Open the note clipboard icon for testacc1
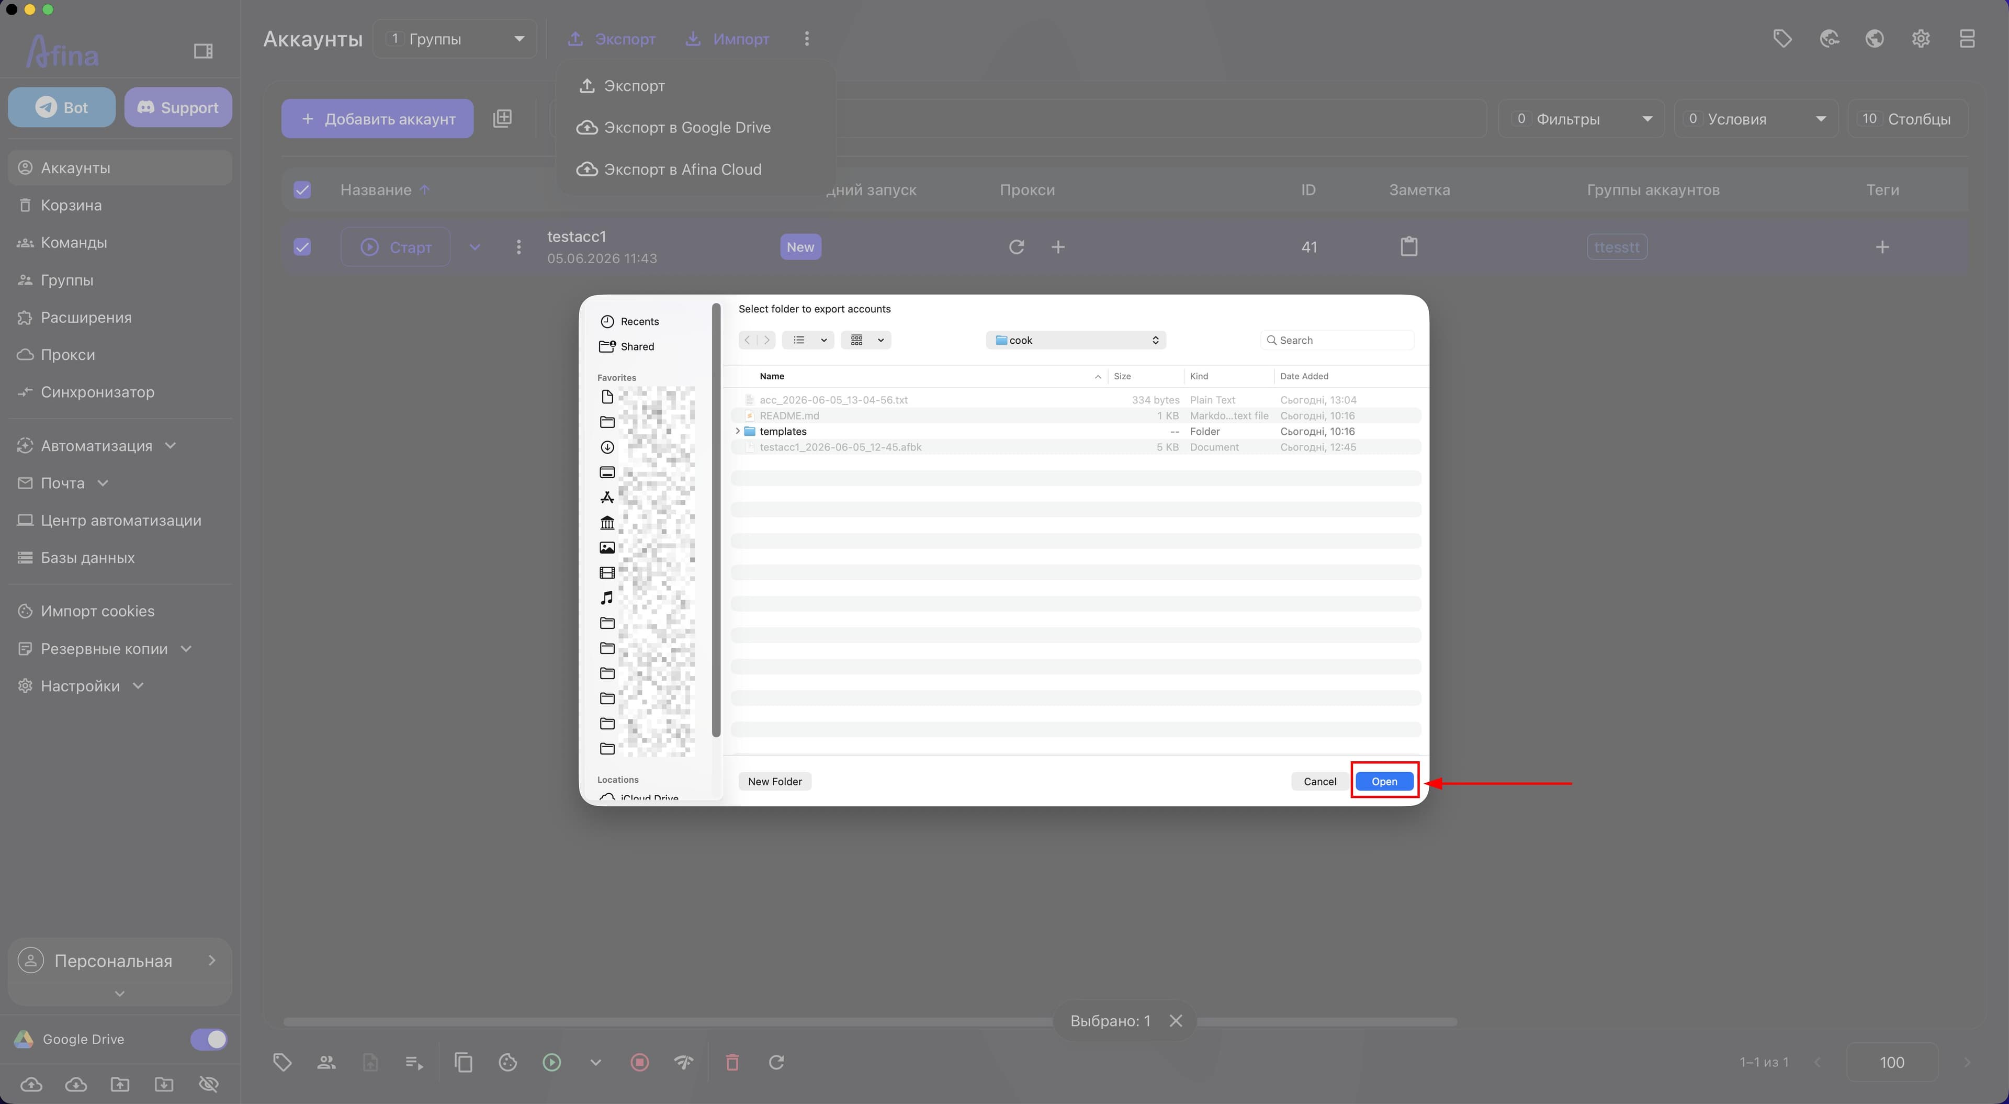 coord(1408,246)
